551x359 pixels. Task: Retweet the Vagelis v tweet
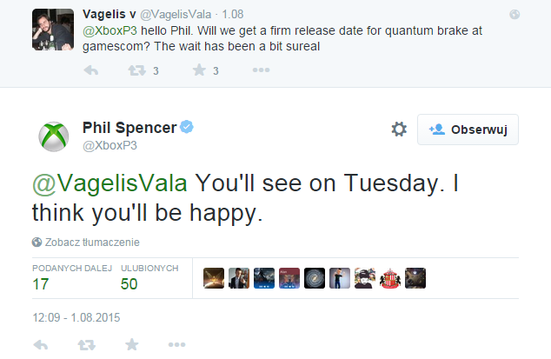[136, 70]
